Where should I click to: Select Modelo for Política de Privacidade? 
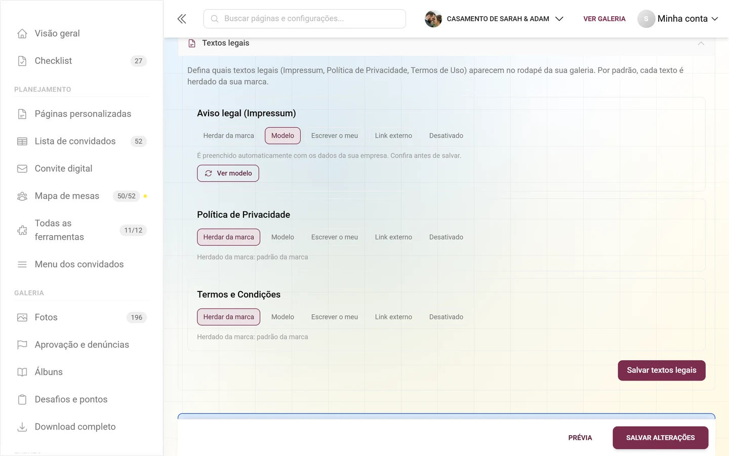[282, 237]
